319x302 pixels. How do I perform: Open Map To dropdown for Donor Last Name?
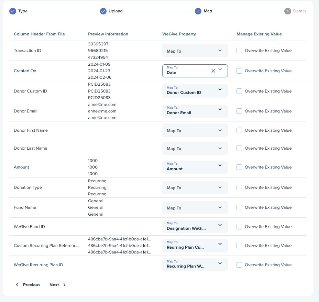coord(195,148)
